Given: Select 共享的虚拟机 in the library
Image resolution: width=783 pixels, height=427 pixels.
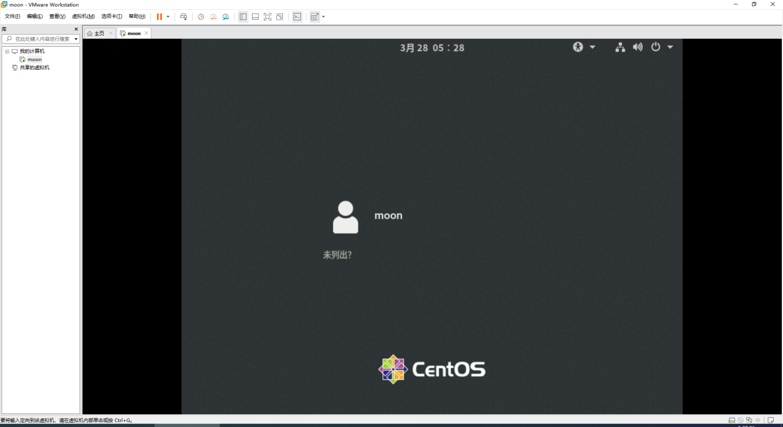Looking at the screenshot, I should [x=35, y=67].
